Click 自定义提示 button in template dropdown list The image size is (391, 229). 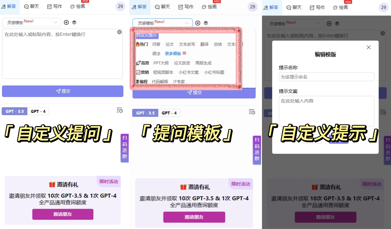(x=147, y=35)
